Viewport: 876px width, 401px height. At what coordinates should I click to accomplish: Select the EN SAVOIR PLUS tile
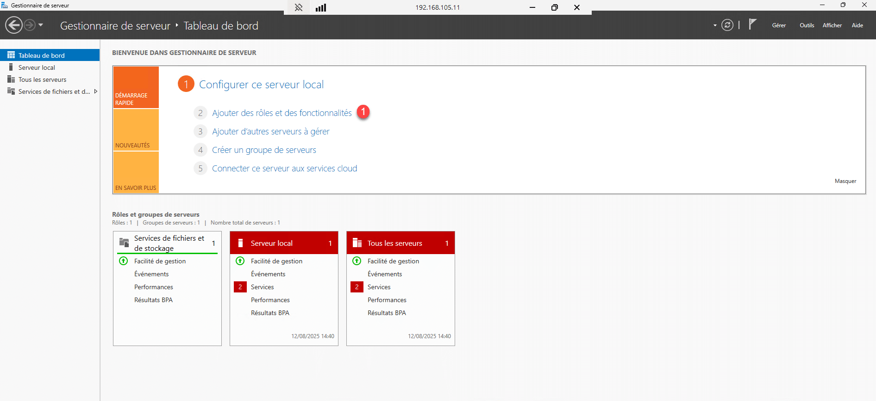136,172
